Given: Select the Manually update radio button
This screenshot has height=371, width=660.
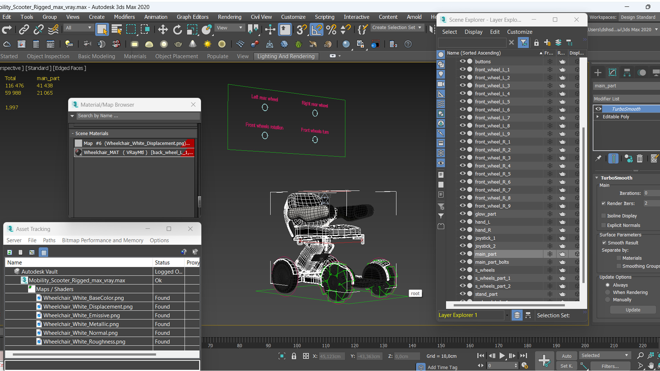Looking at the screenshot, I should click(608, 300).
